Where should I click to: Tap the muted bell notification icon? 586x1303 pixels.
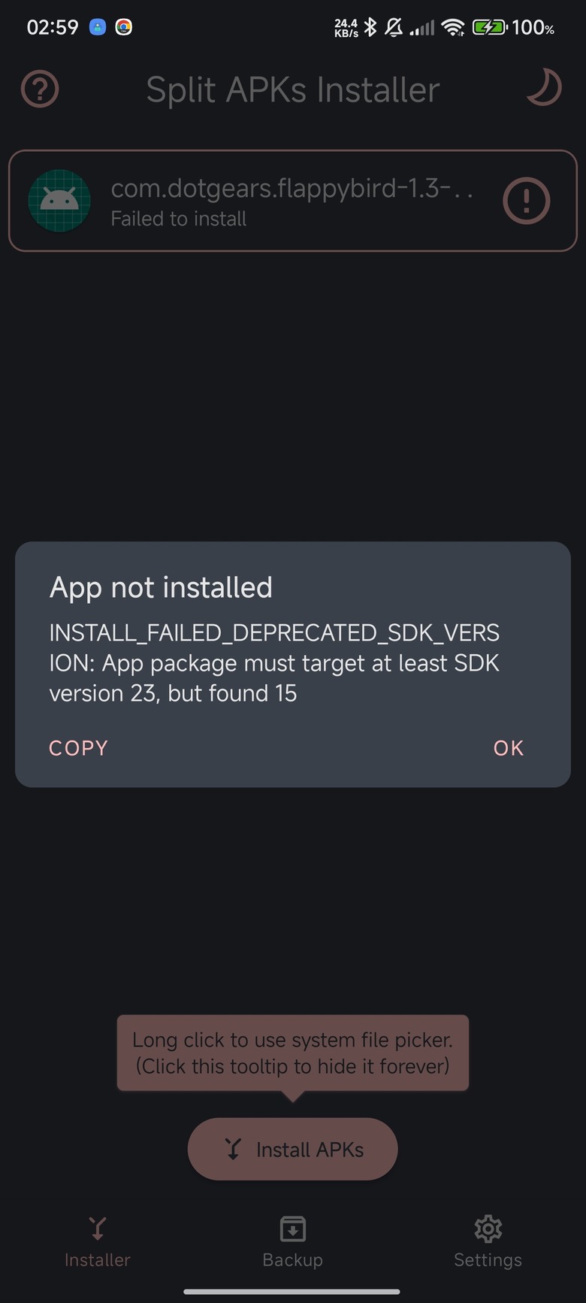click(394, 28)
